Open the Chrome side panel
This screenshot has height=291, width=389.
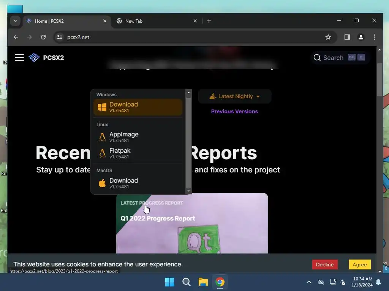point(347,37)
